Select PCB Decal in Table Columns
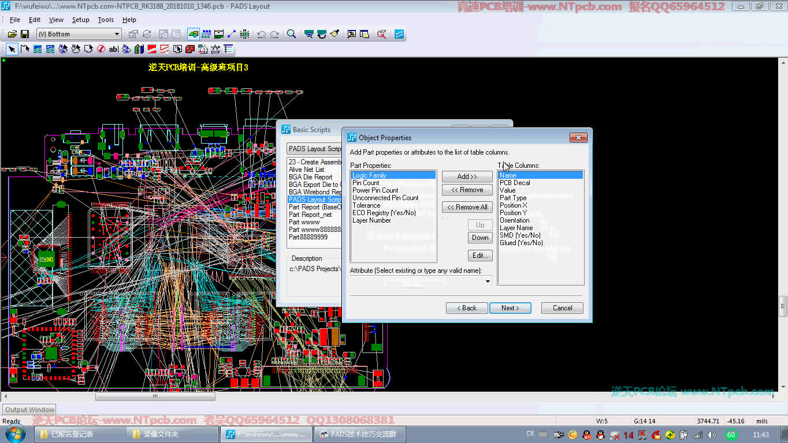 click(x=541, y=183)
